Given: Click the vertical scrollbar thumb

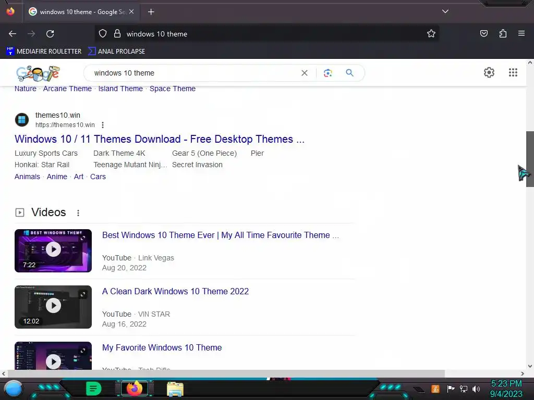Looking at the screenshot, I should (530, 159).
